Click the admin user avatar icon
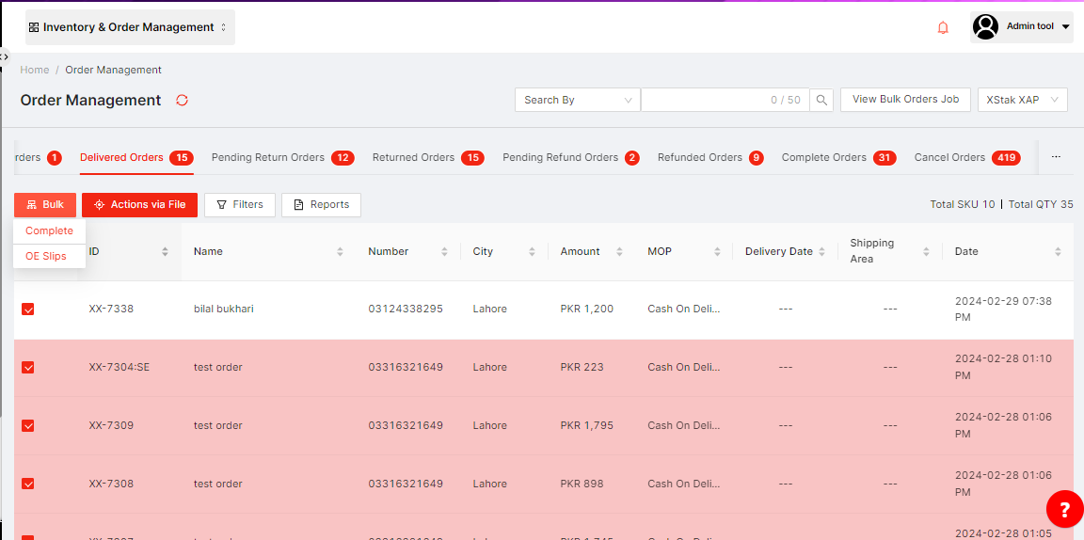 point(985,27)
